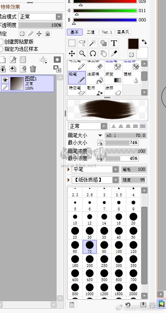Switch to the 基本 tool tab
The image size is (166, 313).
[x=74, y=32]
